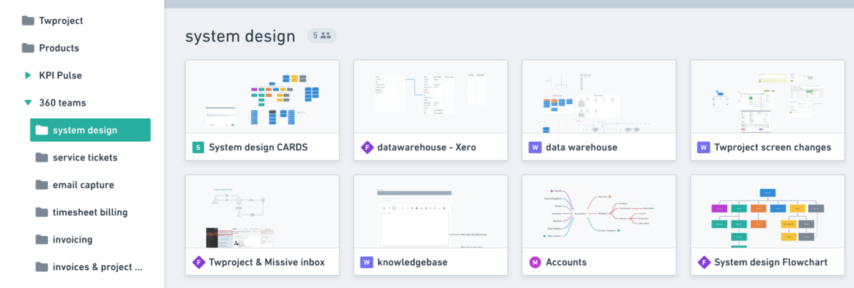Click the System design Flowchart title

771,262
